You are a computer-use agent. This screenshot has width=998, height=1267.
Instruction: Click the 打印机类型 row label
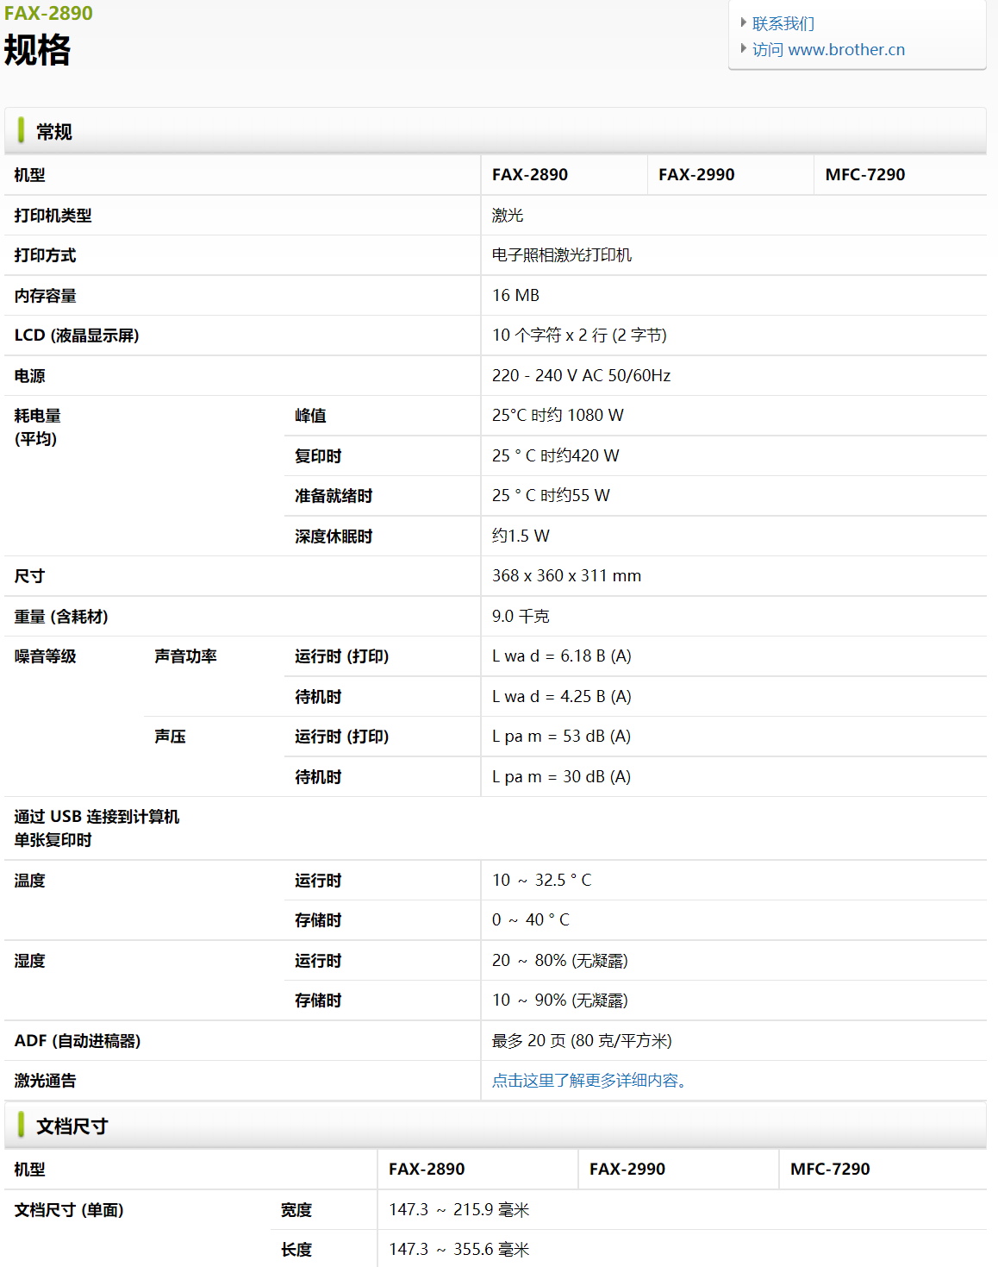pyautogui.click(x=53, y=216)
